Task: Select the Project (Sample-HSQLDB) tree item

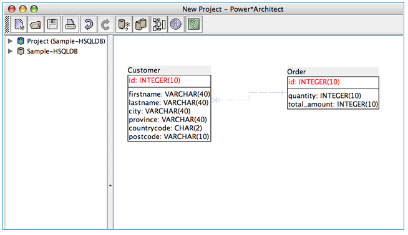Action: (x=66, y=41)
